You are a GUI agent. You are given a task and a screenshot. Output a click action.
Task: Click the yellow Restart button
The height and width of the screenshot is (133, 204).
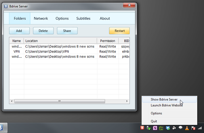119,31
